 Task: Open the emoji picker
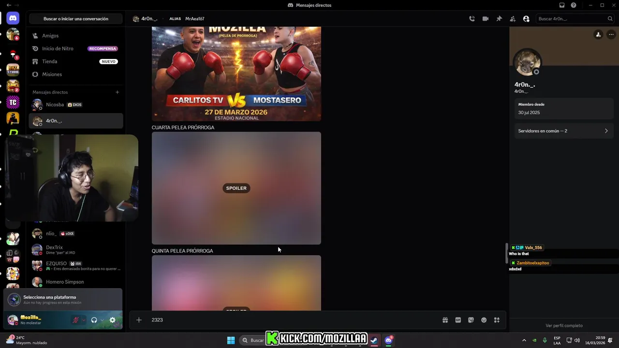coord(484,320)
